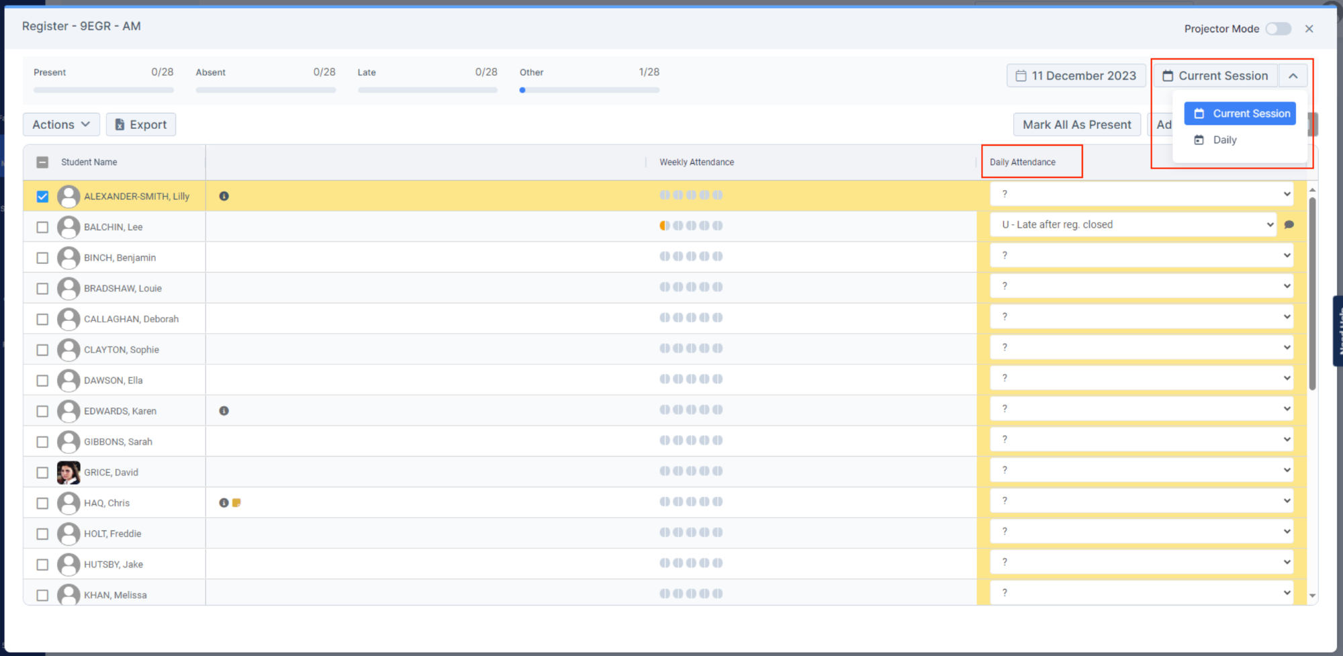
Task: Collapse the Current Session dropdown with its chevron
Action: 1293,75
